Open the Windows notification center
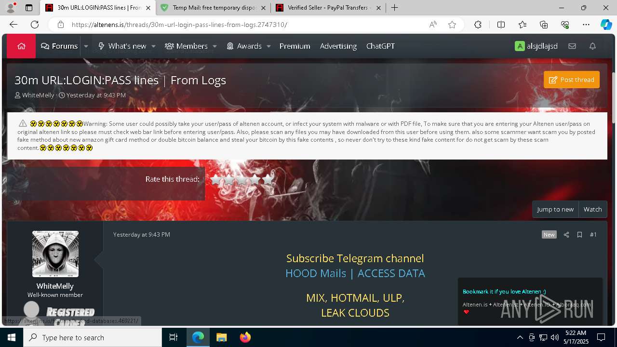Image resolution: width=617 pixels, height=347 pixels. (601, 337)
